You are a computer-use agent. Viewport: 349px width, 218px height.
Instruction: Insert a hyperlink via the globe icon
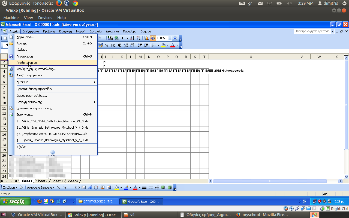pyautogui.click(x=117, y=38)
